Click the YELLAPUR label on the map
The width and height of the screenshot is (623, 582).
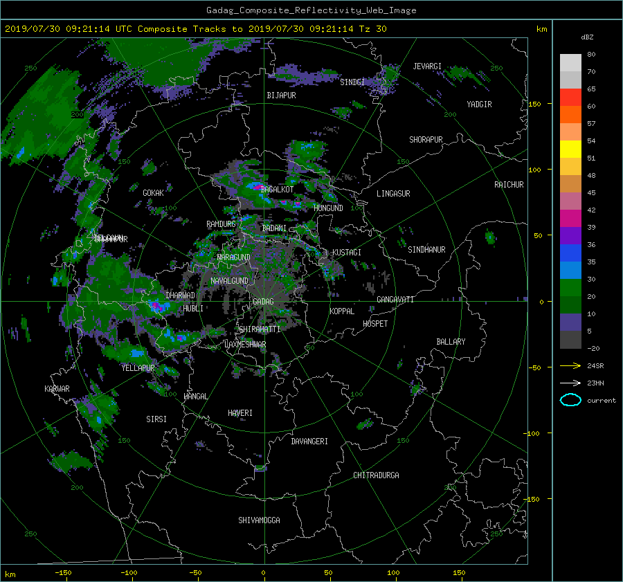(138, 368)
